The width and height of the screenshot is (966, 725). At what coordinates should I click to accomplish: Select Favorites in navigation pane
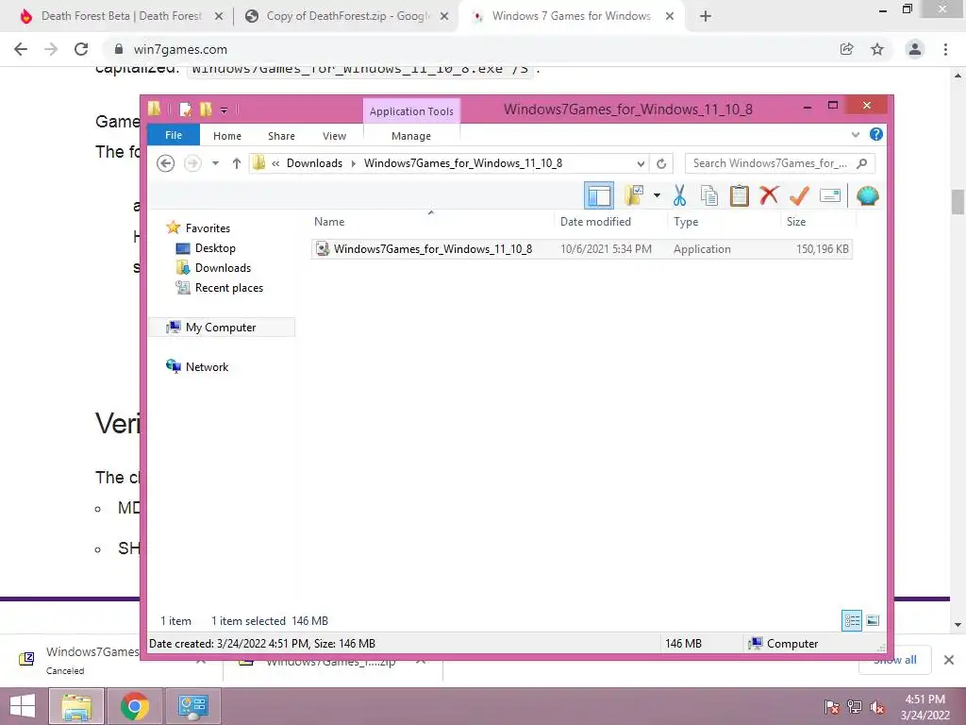coord(208,228)
